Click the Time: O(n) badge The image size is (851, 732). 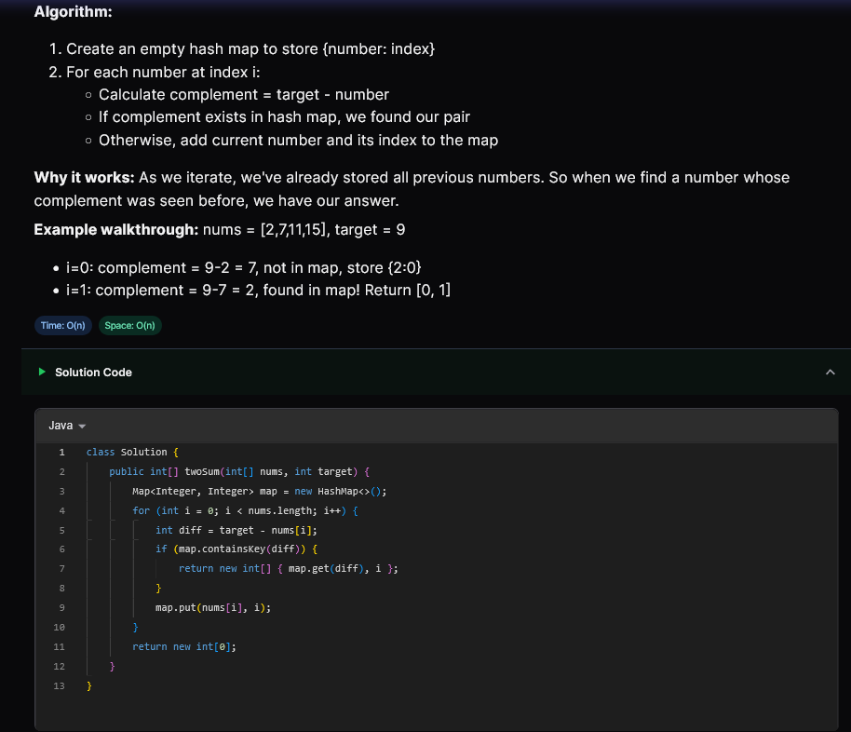pos(63,326)
